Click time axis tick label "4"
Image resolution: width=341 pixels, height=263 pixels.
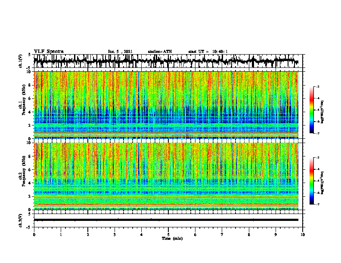pyautogui.click(x=142, y=235)
